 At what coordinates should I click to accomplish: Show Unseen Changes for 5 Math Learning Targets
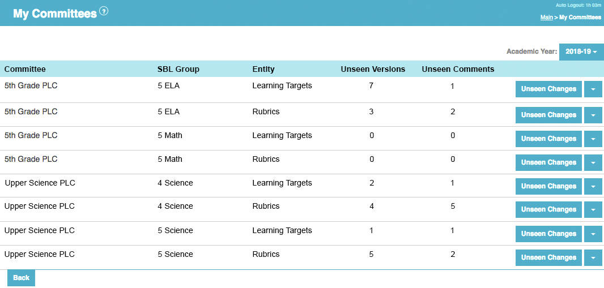tap(548, 139)
